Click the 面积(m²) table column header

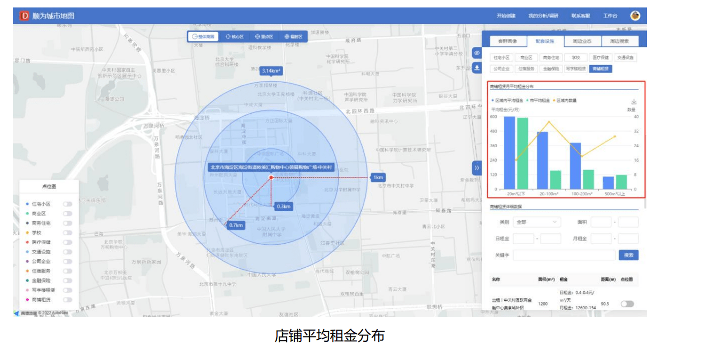(546, 279)
